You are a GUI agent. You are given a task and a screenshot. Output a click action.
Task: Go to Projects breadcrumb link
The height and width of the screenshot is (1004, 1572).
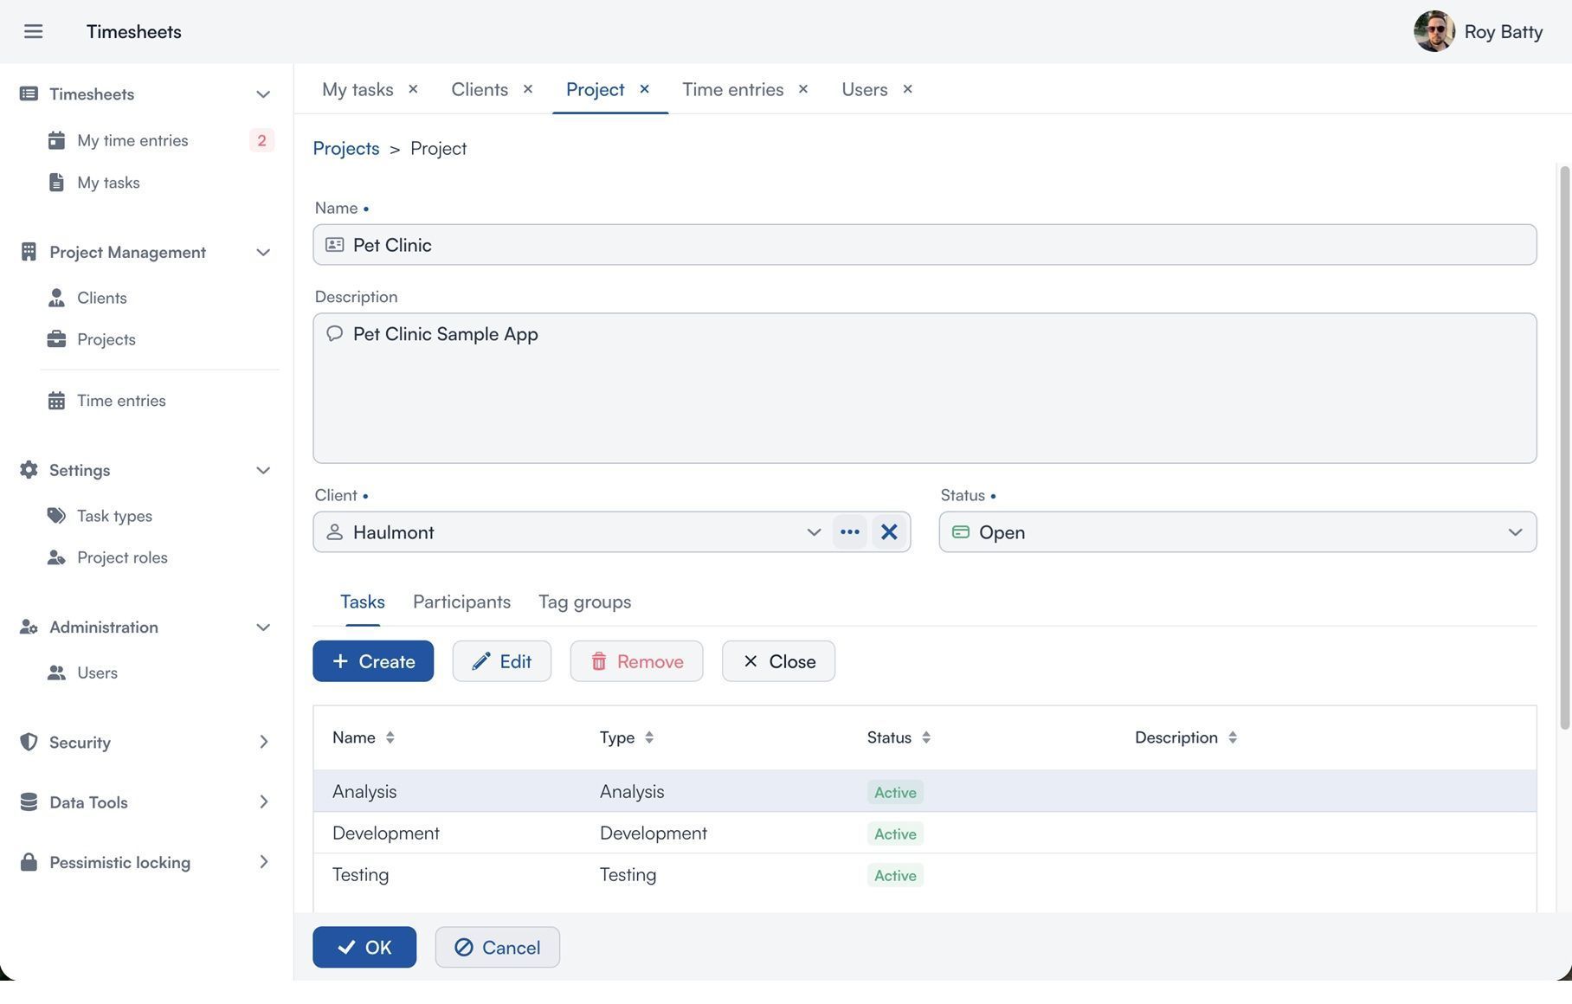click(x=345, y=149)
